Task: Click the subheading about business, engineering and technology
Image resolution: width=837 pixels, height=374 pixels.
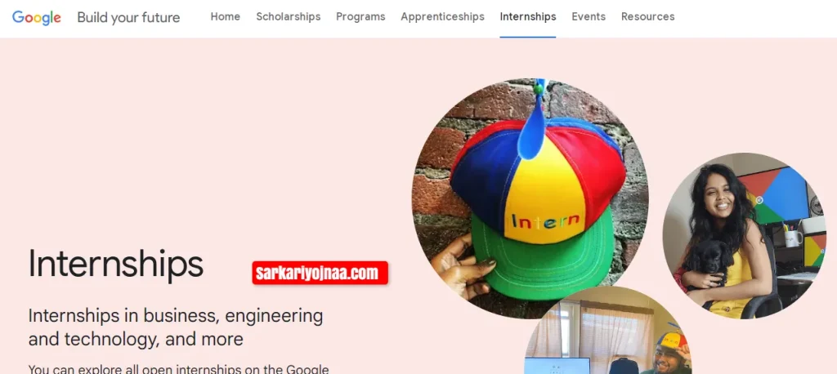Action: point(176,327)
